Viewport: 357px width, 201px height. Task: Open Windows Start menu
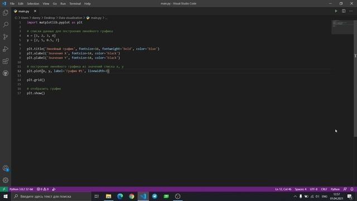click(6, 196)
